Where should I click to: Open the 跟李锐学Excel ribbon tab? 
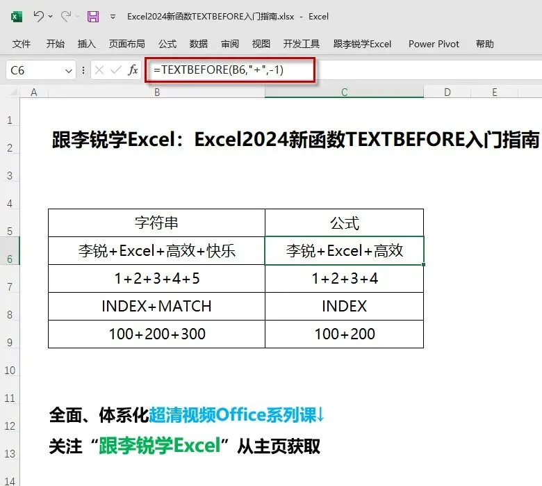click(362, 44)
